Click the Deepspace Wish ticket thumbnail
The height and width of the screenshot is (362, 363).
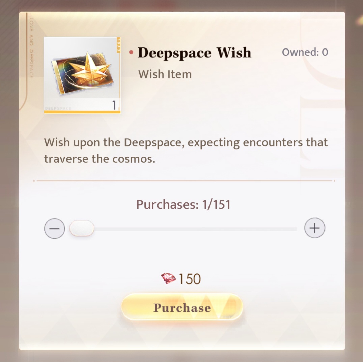tap(82, 75)
